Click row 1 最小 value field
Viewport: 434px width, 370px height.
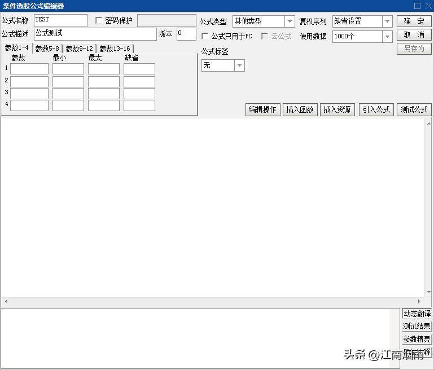68,69
